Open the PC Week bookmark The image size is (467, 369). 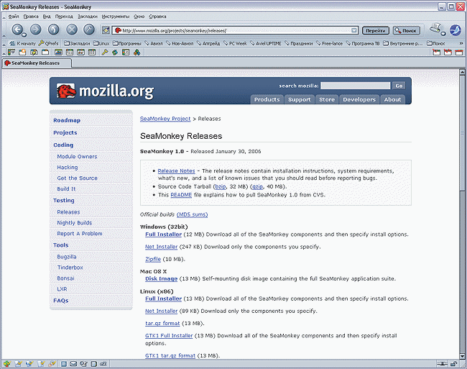[235, 43]
